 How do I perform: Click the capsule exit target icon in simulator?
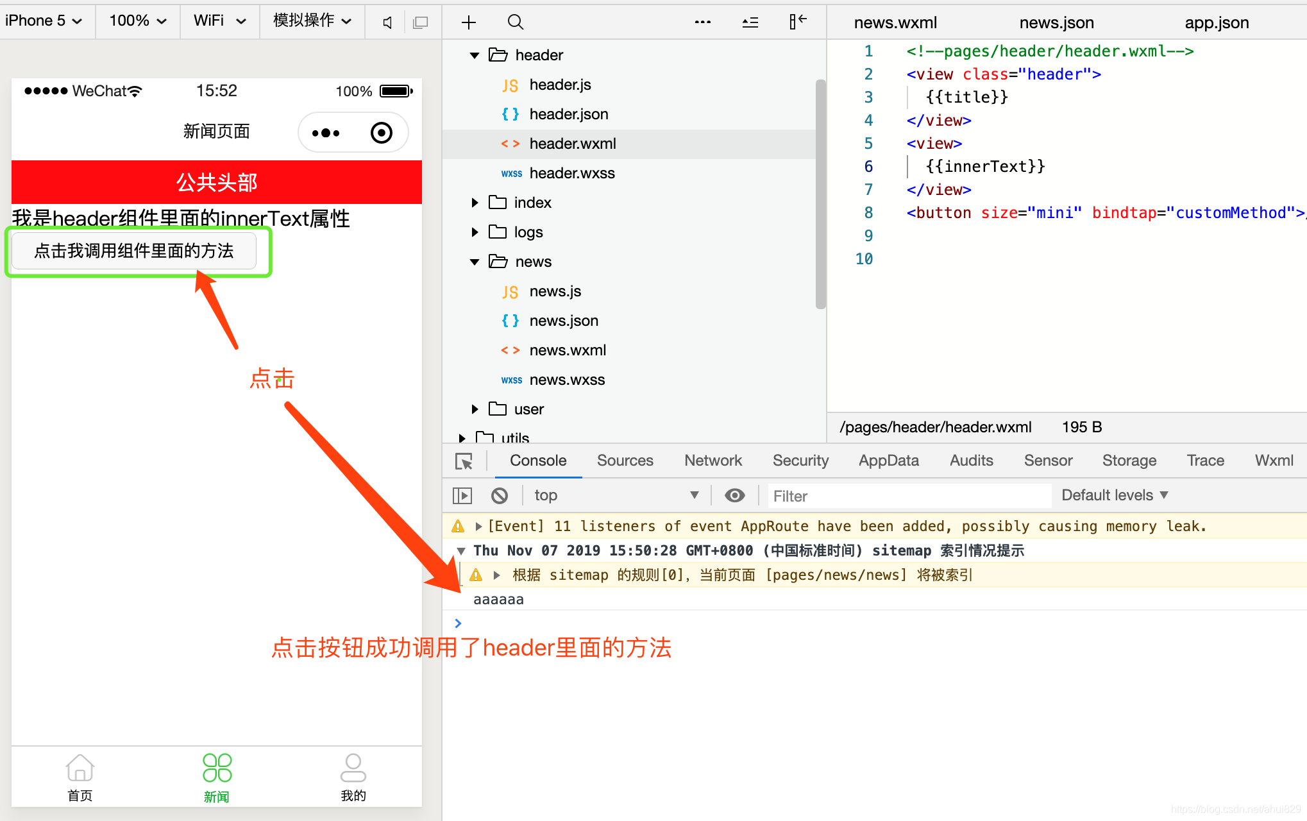381,132
